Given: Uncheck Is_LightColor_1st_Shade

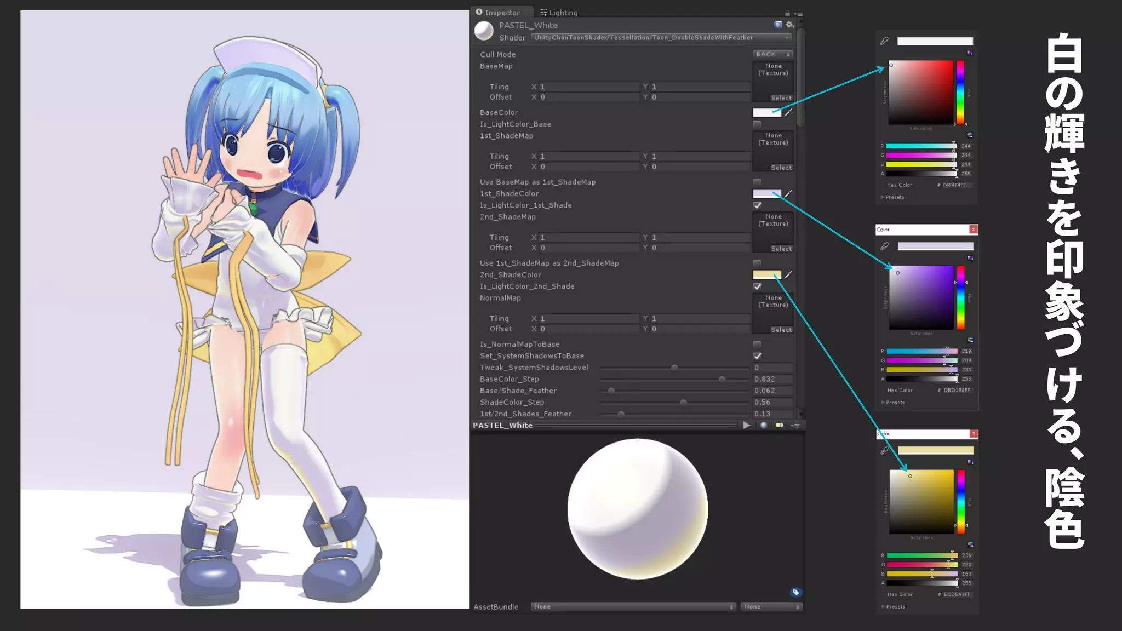Looking at the screenshot, I should pos(757,205).
